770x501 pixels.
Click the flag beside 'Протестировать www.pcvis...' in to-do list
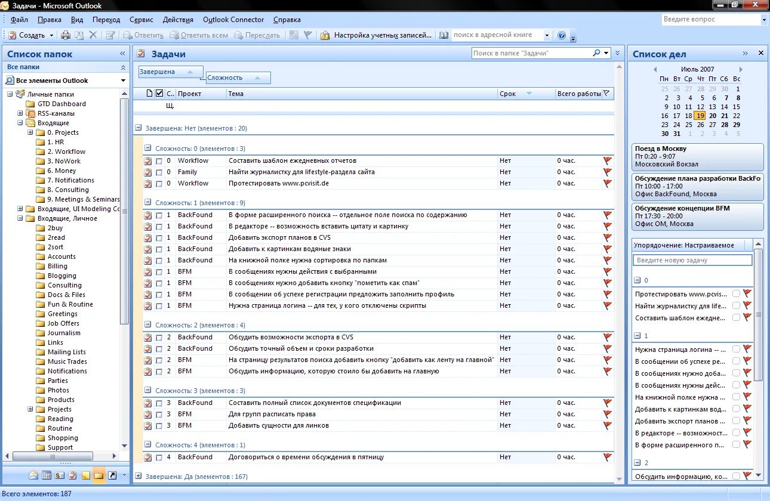click(747, 294)
